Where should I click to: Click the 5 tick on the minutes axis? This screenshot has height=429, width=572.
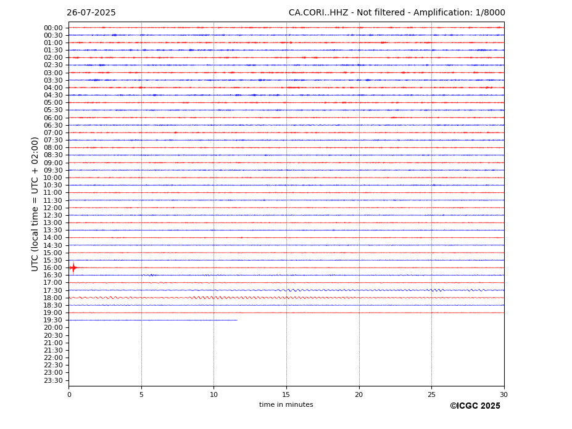(x=141, y=394)
